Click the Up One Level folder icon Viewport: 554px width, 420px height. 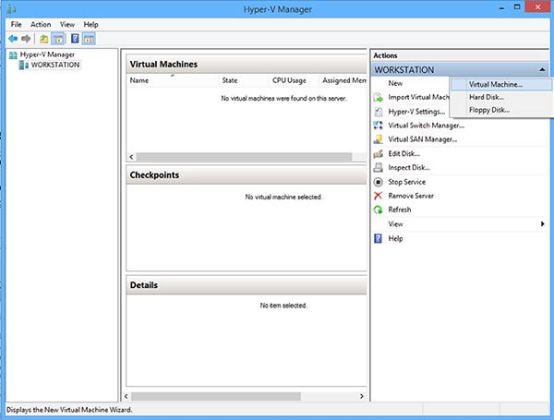coord(43,39)
